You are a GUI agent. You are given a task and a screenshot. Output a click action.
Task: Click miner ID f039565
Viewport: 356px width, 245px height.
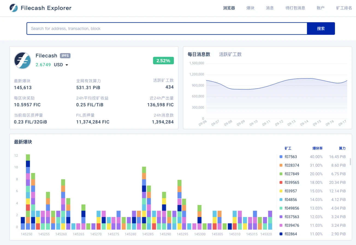[x=292, y=182]
